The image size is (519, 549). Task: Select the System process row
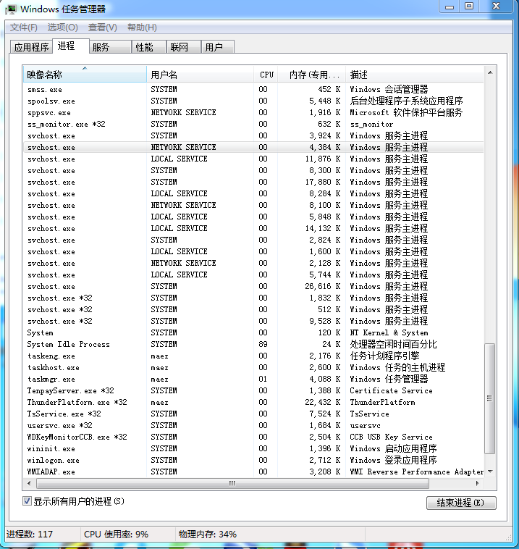253,332
